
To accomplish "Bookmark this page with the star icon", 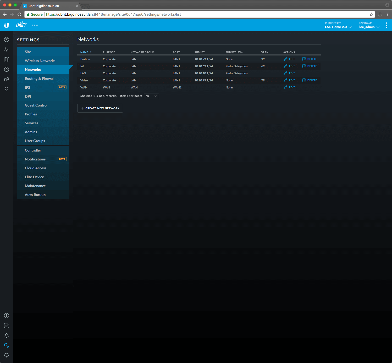I will click(371, 14).
